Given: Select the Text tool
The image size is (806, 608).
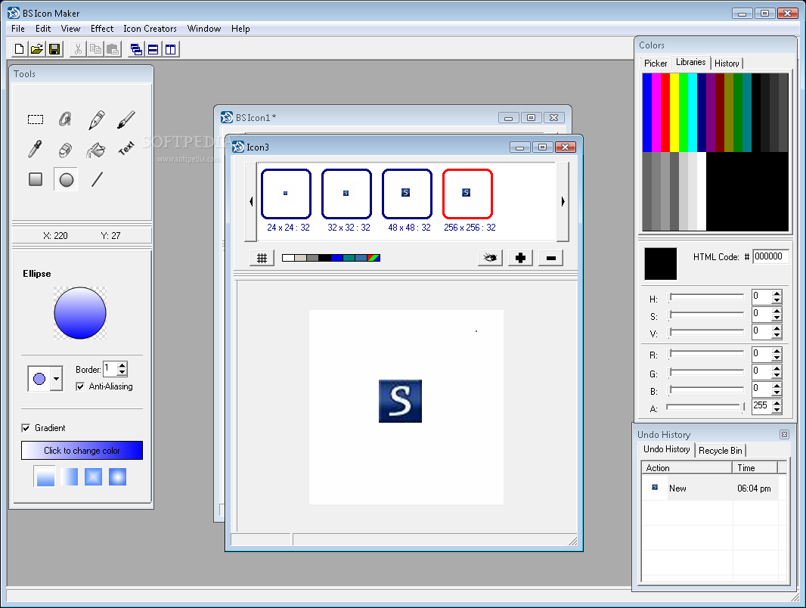Looking at the screenshot, I should tap(126, 148).
